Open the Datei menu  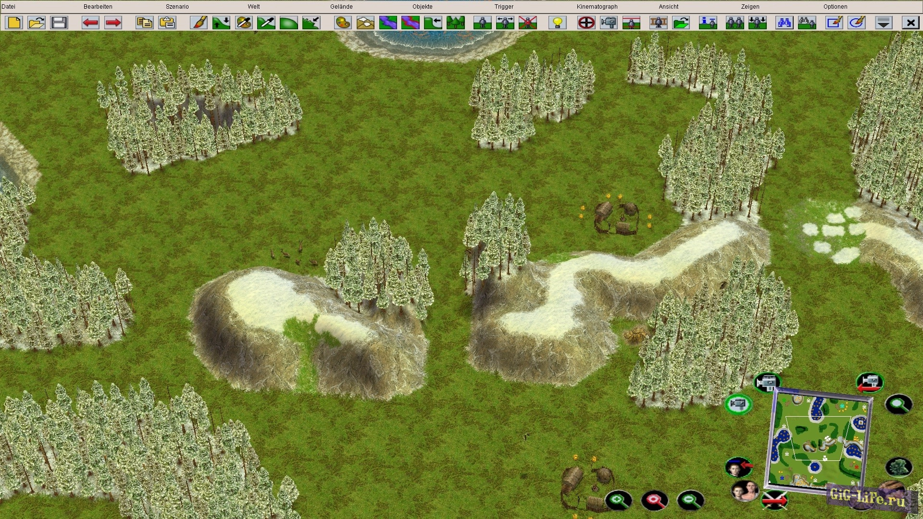[9, 7]
